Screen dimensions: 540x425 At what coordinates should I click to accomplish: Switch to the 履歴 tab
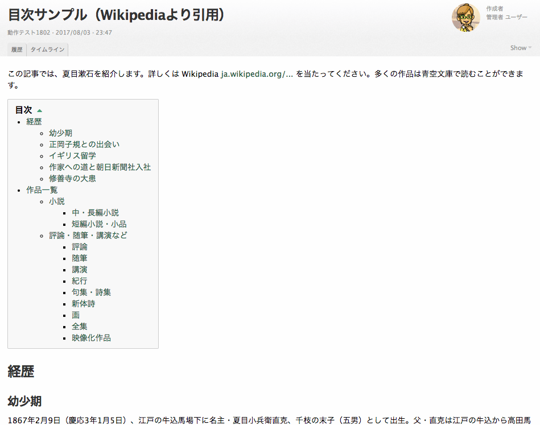[x=17, y=49]
